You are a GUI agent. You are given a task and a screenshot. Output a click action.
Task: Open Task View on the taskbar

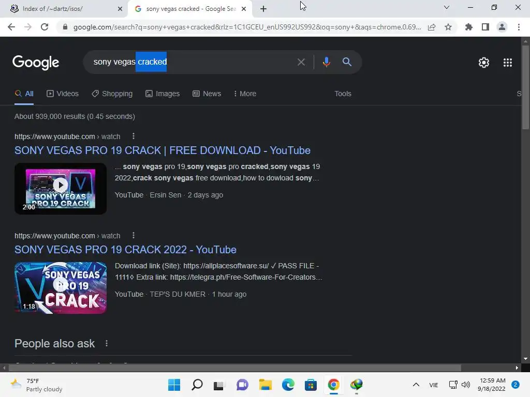[x=219, y=385]
